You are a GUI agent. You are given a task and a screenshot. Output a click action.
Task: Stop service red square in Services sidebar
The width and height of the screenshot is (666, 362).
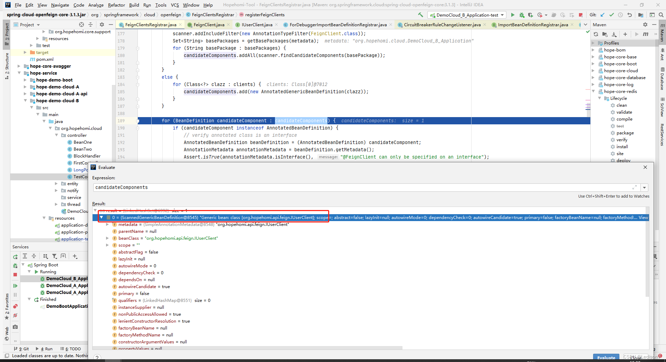(15, 275)
